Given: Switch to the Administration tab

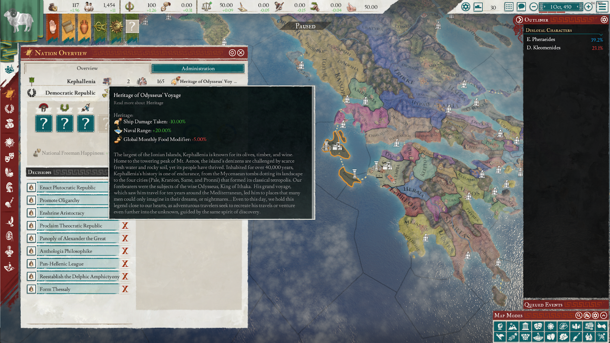Looking at the screenshot, I should pyautogui.click(x=198, y=69).
